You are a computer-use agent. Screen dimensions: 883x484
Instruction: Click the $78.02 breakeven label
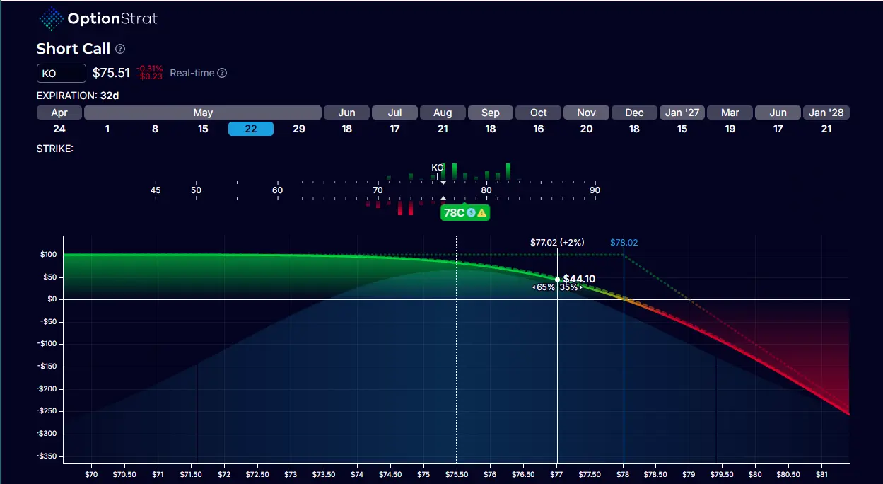624,242
